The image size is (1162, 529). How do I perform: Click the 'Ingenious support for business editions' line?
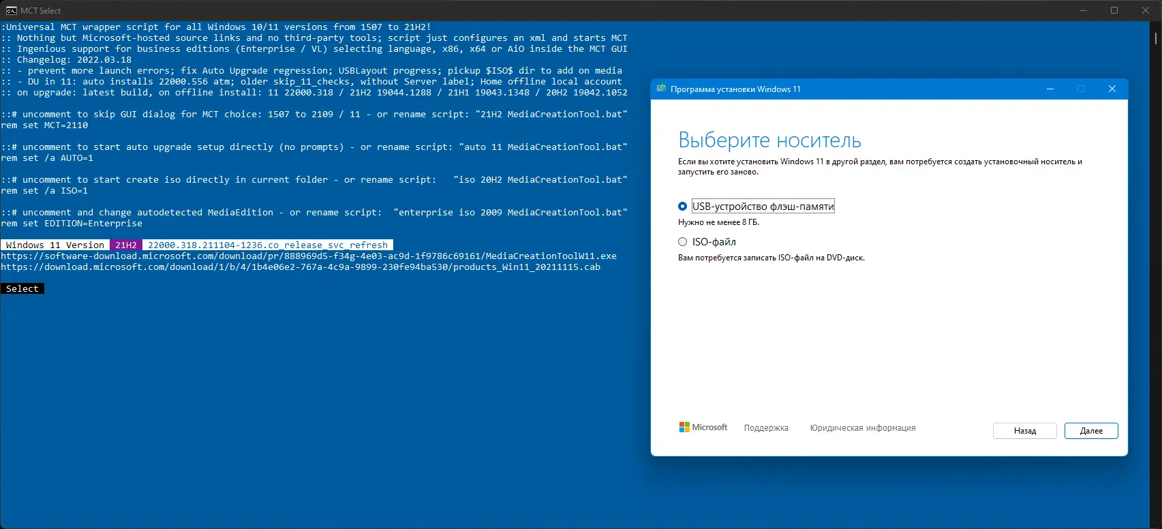click(314, 49)
